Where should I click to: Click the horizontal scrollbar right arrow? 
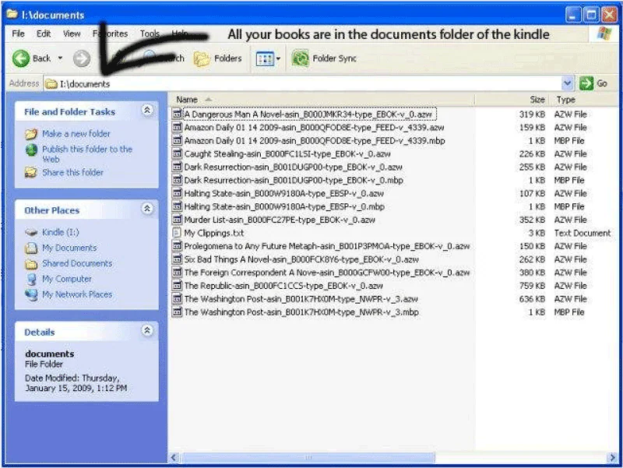[612, 458]
